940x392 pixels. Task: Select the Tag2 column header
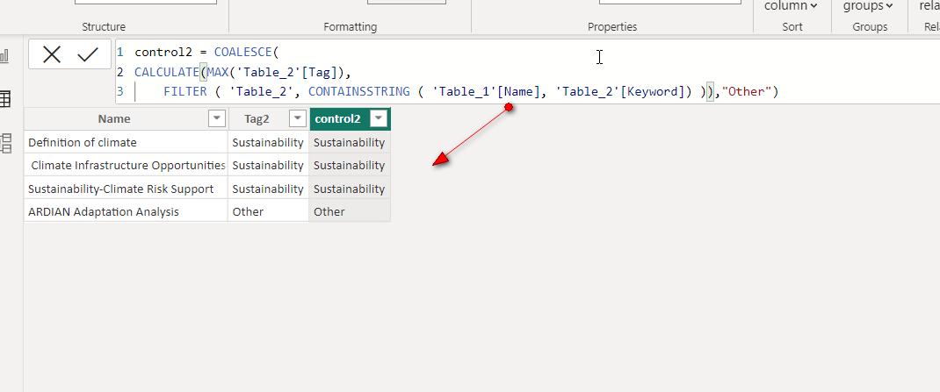point(257,118)
